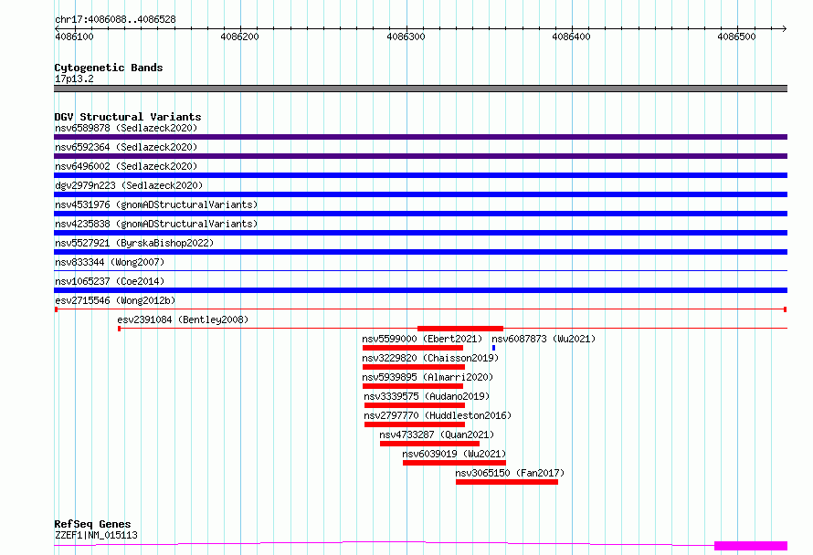The height and width of the screenshot is (555, 813).
Task: Click the red bar under nsv5599000
Action: coord(413,348)
